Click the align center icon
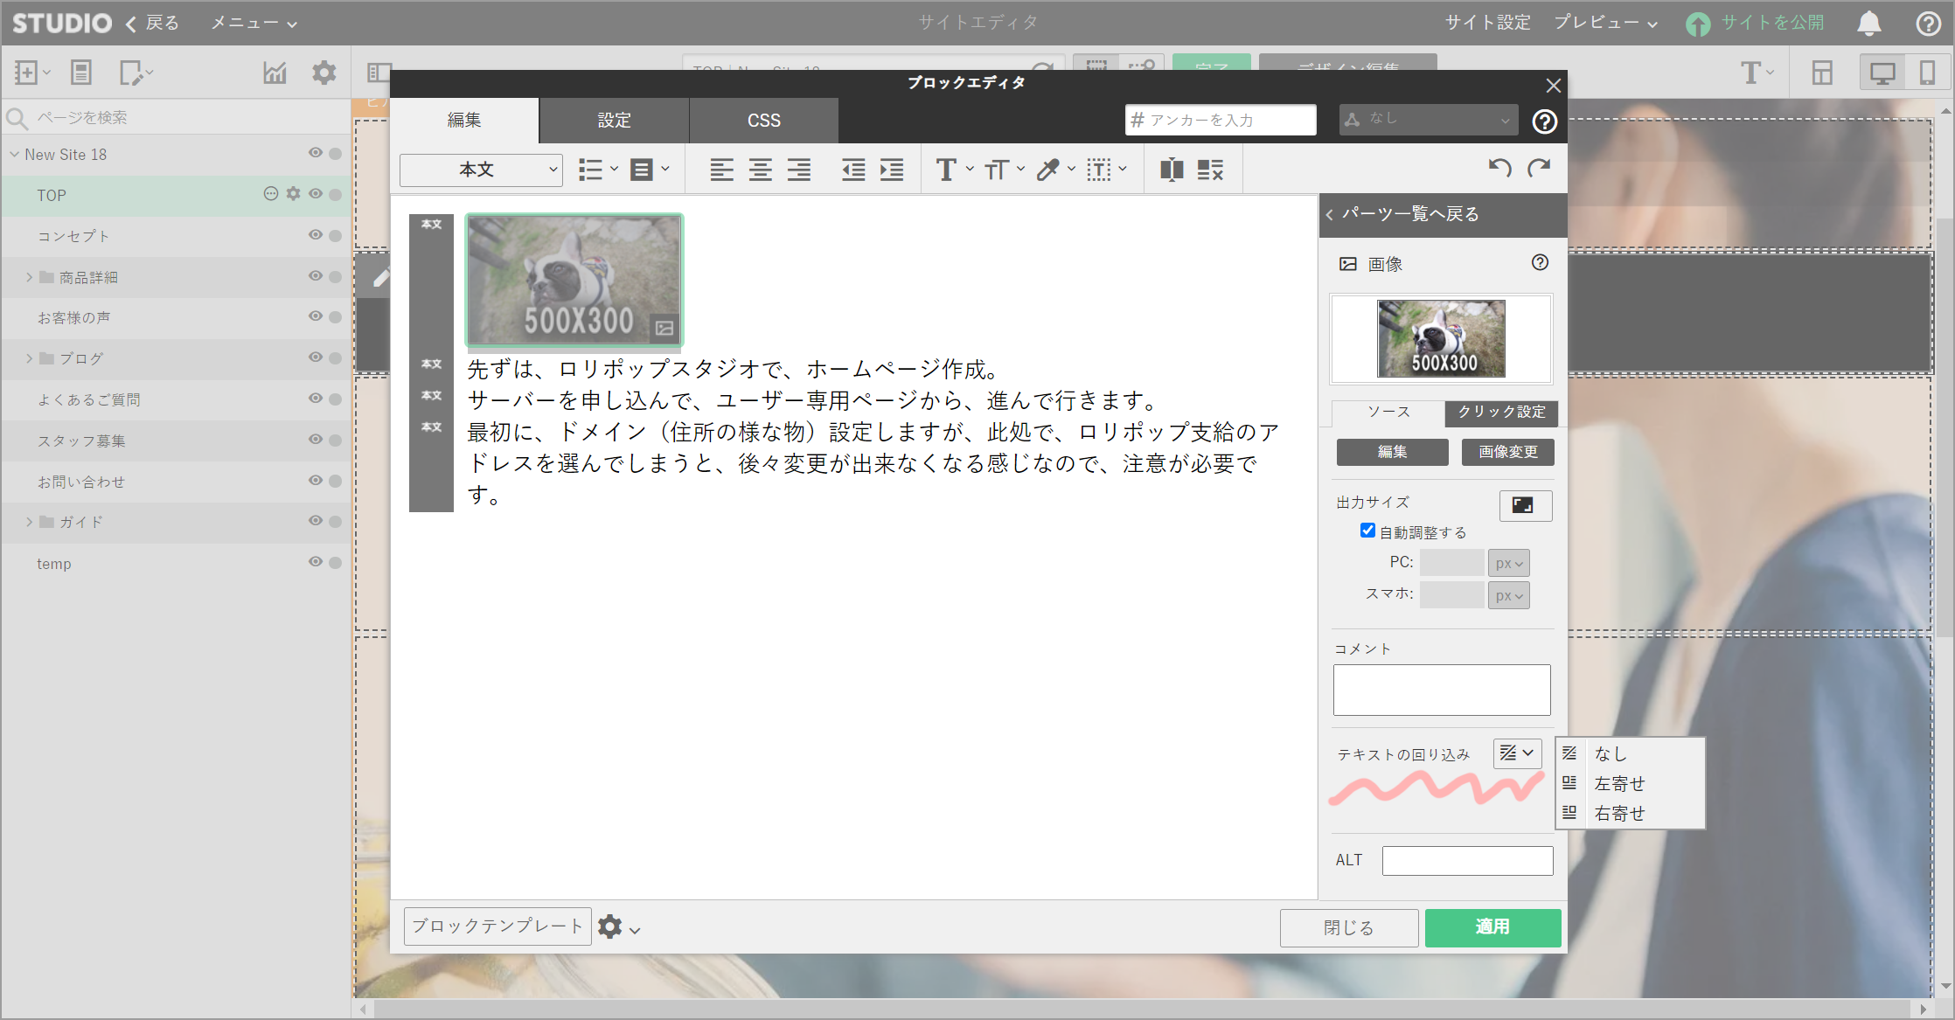 pos(760,170)
